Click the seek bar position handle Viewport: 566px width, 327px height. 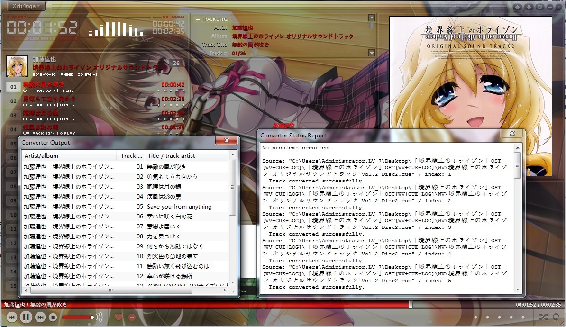(x=411, y=304)
